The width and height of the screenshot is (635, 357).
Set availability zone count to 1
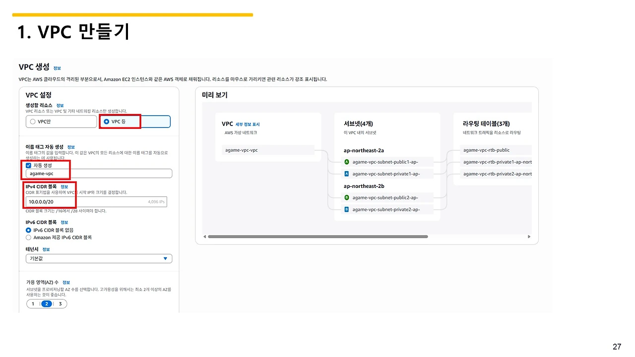pos(33,304)
